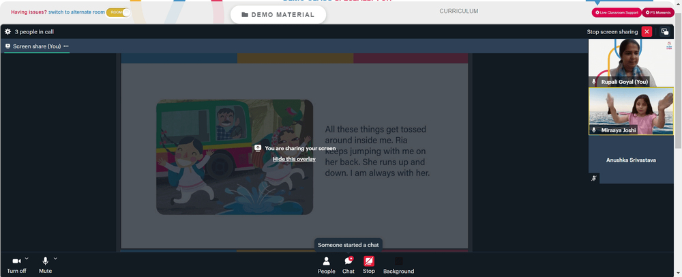Click microphone icon on Rupali Goyal tile
The width and height of the screenshot is (682, 277).
coord(594,82)
